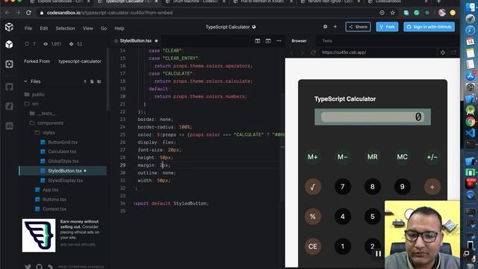The width and height of the screenshot is (478, 269).
Task: Click the preview URL address field
Action: [377, 52]
